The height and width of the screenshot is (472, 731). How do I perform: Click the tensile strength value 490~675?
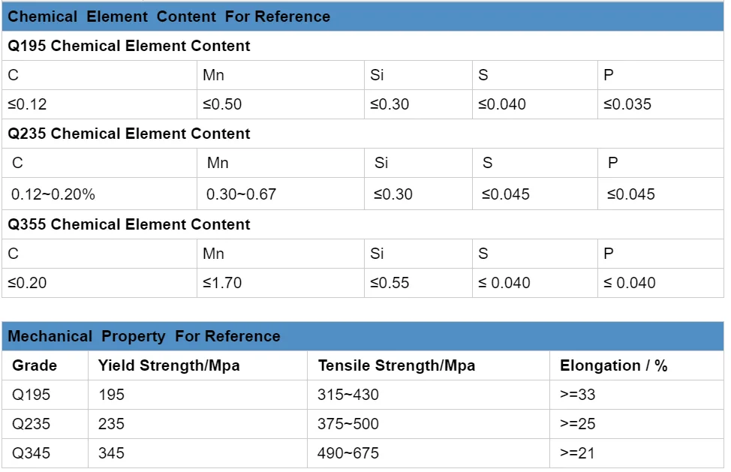348,453
